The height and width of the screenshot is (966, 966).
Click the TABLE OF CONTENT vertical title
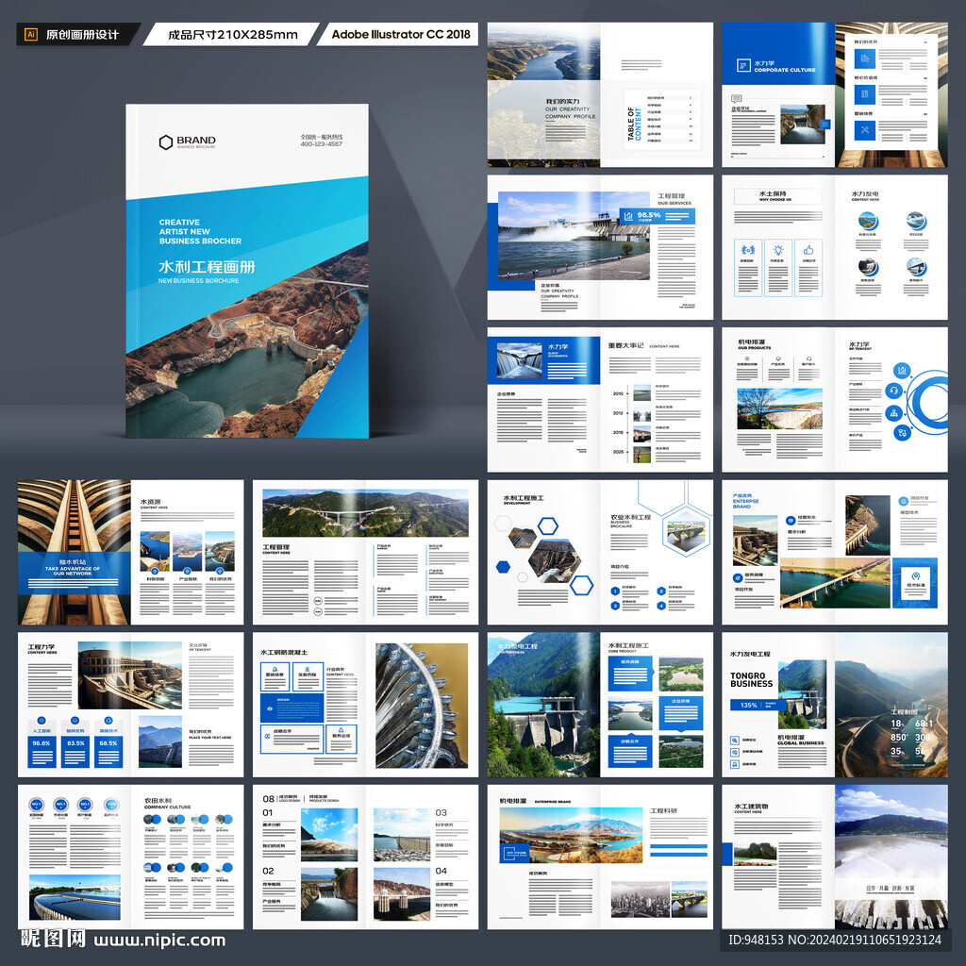tap(634, 124)
